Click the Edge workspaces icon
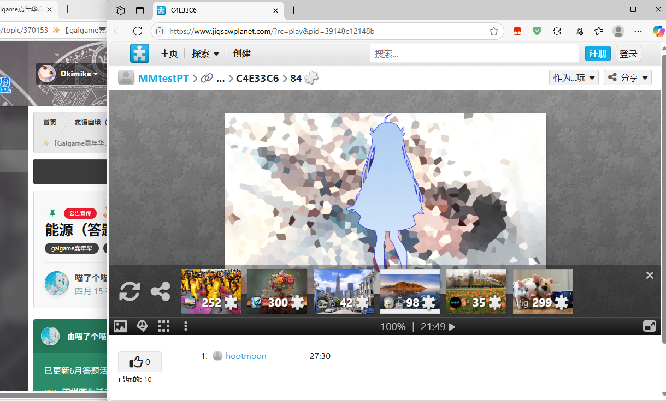The height and width of the screenshot is (401, 666). 120,10
